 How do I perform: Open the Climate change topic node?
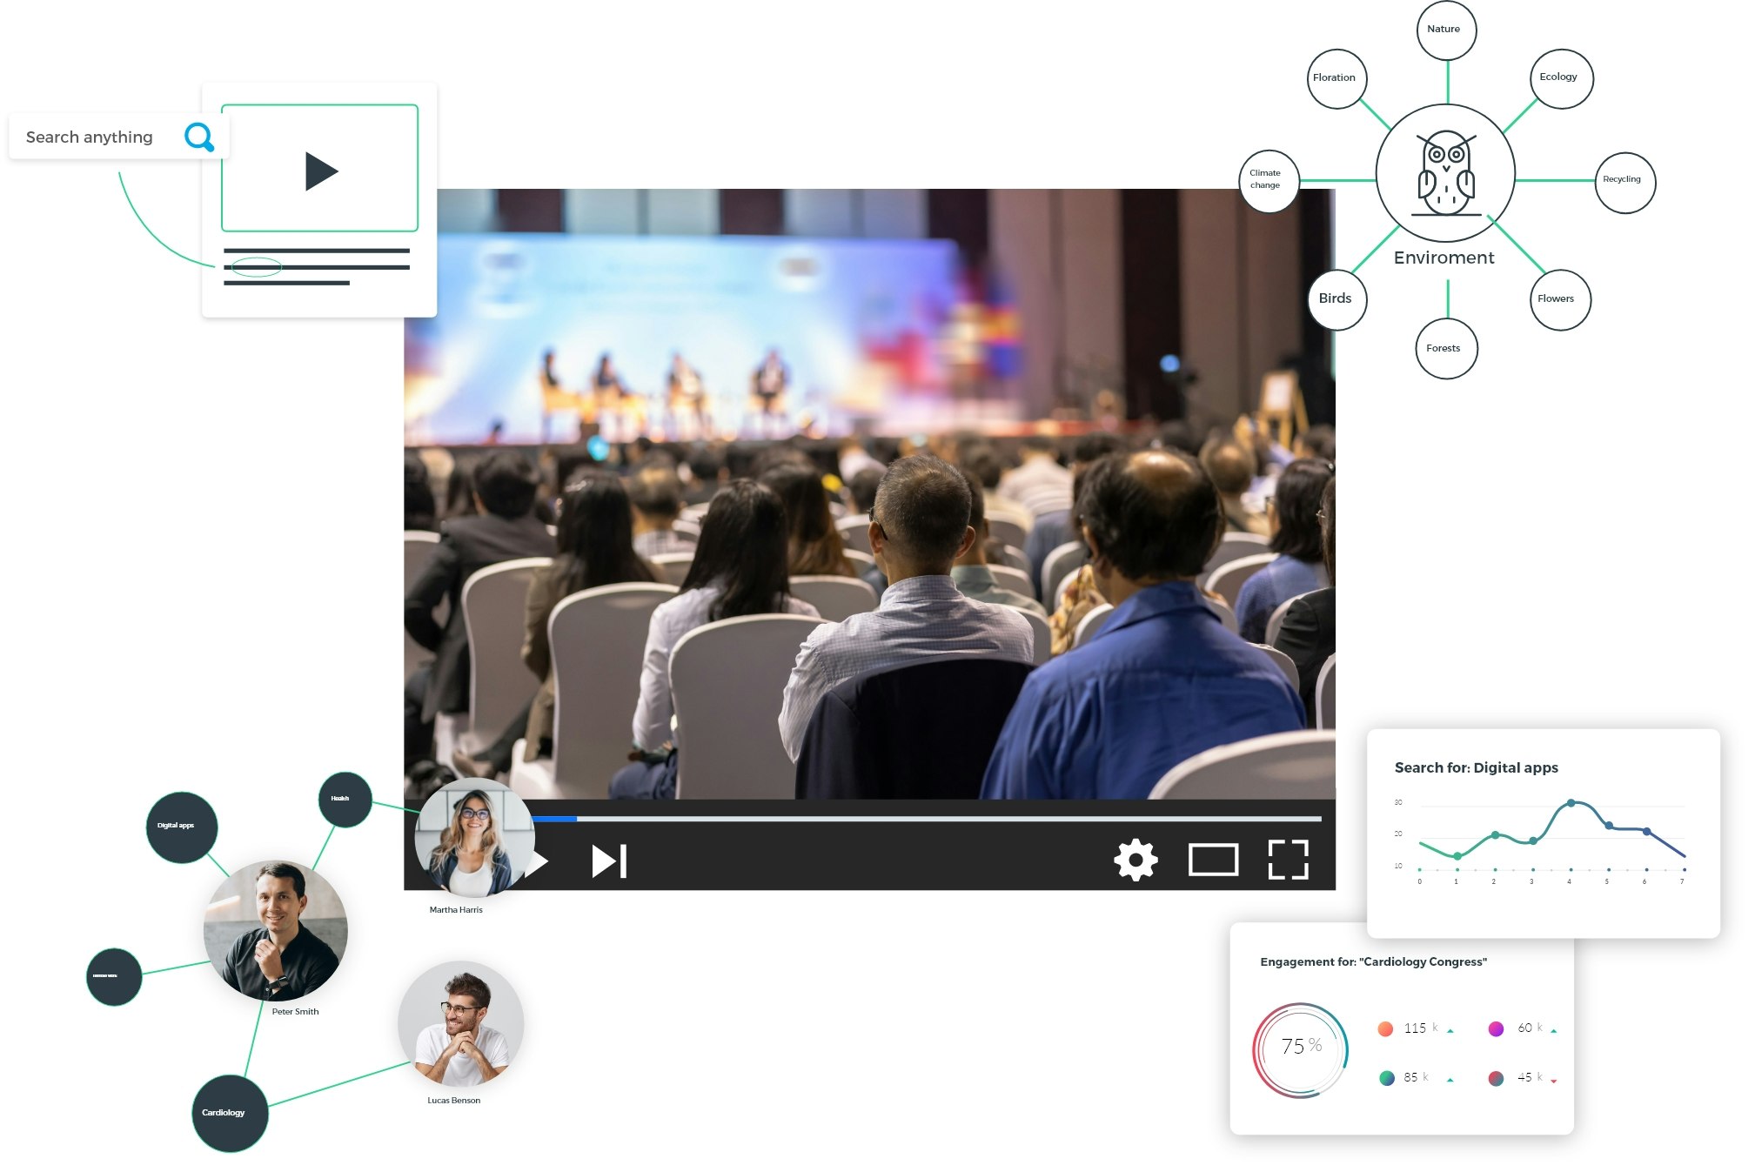pyautogui.click(x=1267, y=180)
